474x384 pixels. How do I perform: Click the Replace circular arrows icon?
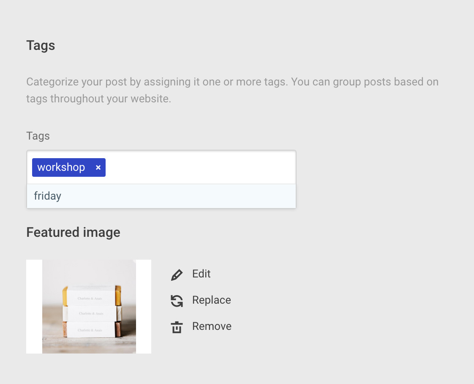pyautogui.click(x=177, y=301)
